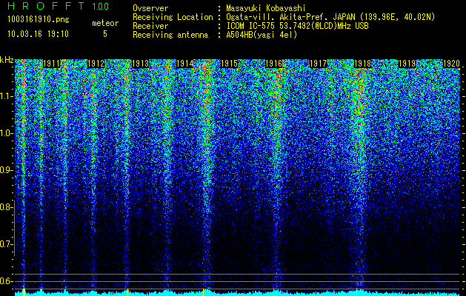Screen dimensions: 466x296
Task: Click the 1920 time marker
Action: 451,64
